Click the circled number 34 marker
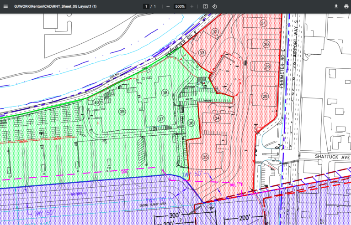351x225 pixels. point(217,118)
